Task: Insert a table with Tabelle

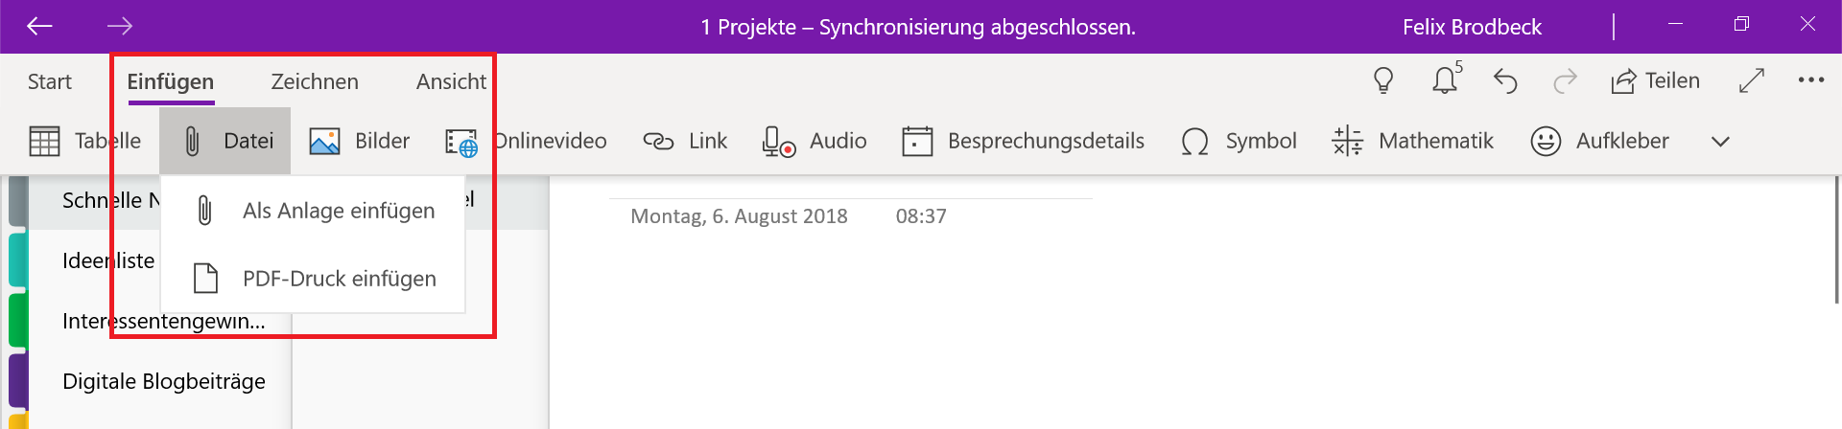Action: pos(84,142)
